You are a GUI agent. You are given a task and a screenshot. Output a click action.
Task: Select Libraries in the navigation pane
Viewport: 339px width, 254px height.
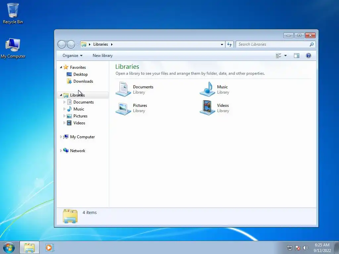pyautogui.click(x=77, y=95)
